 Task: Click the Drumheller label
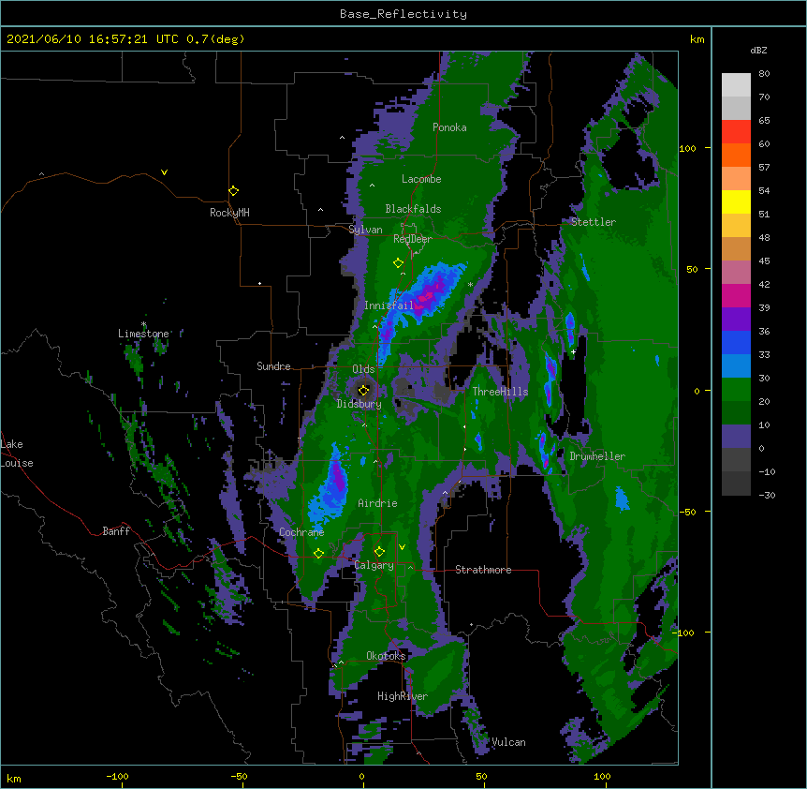click(x=597, y=456)
